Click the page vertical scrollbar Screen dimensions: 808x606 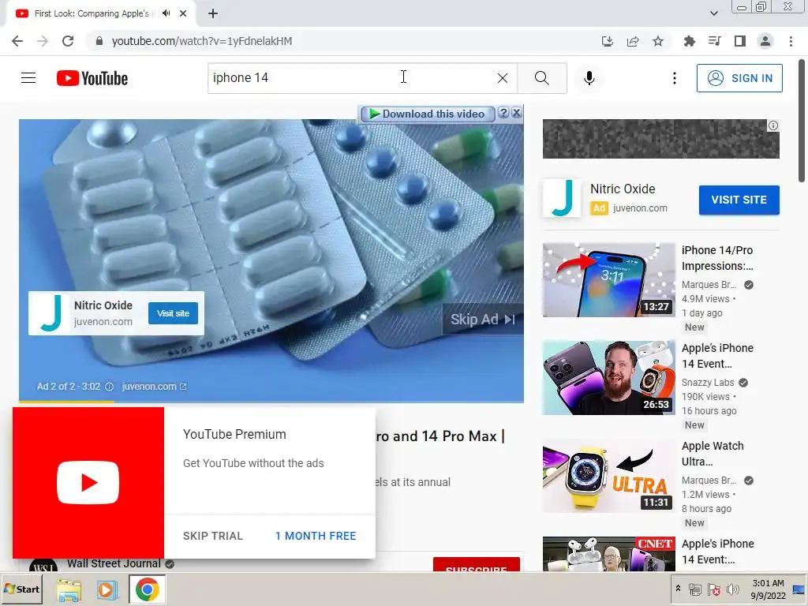point(802,121)
